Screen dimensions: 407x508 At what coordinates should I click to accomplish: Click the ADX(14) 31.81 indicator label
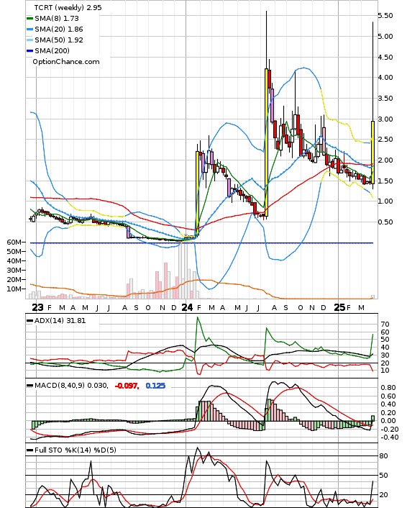pos(60,321)
